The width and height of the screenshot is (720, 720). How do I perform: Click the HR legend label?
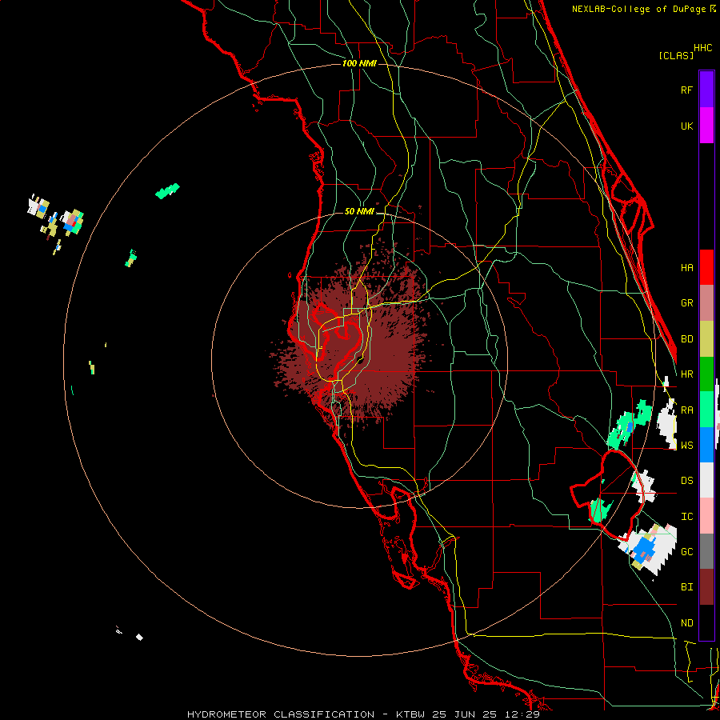pyautogui.click(x=686, y=374)
